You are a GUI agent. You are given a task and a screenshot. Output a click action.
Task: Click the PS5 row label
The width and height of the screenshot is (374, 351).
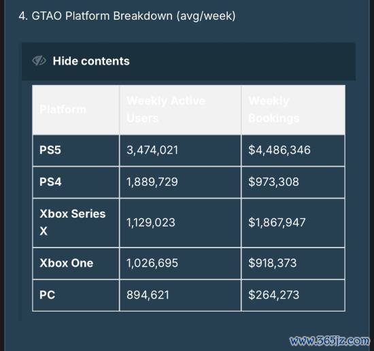tap(50, 150)
